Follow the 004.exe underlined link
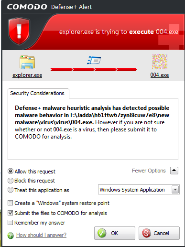Screen dimensions: 185x247 [160, 75]
